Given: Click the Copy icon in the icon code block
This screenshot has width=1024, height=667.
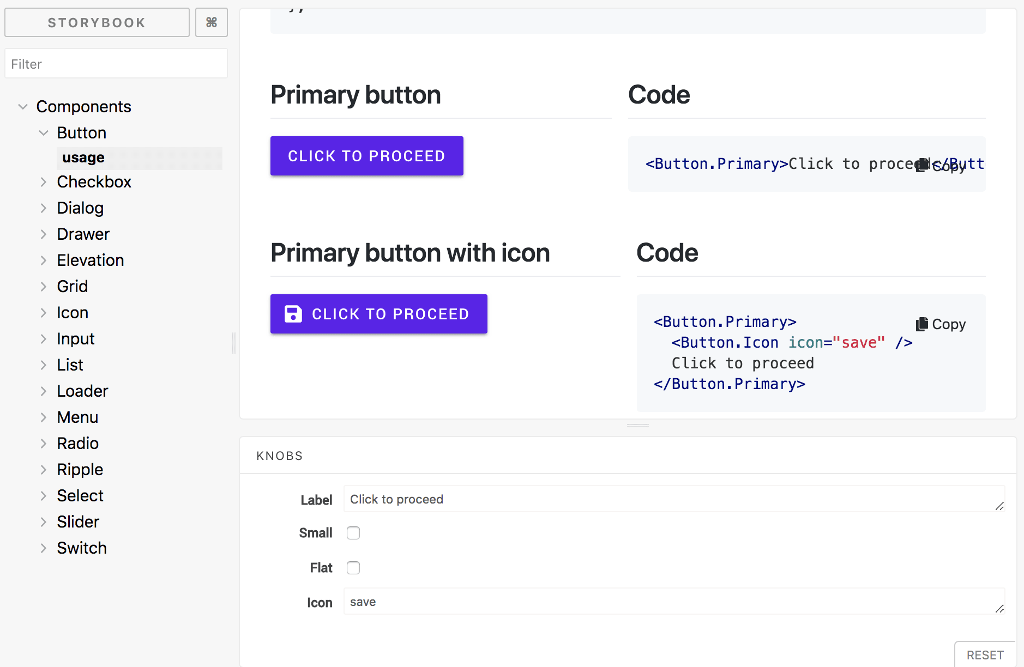Looking at the screenshot, I should click(x=922, y=324).
